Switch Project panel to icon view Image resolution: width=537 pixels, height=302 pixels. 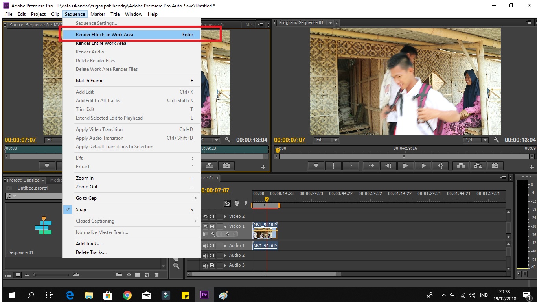click(x=18, y=275)
